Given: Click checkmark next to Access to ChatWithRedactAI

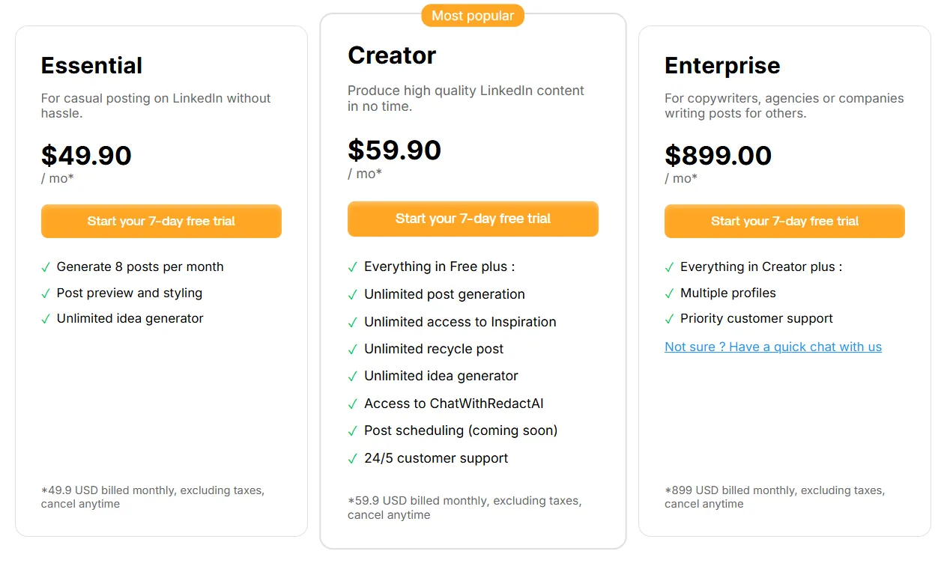Looking at the screenshot, I should click(x=353, y=404).
